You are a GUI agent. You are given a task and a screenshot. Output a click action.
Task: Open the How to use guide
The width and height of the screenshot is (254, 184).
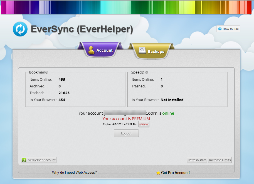click(x=228, y=29)
